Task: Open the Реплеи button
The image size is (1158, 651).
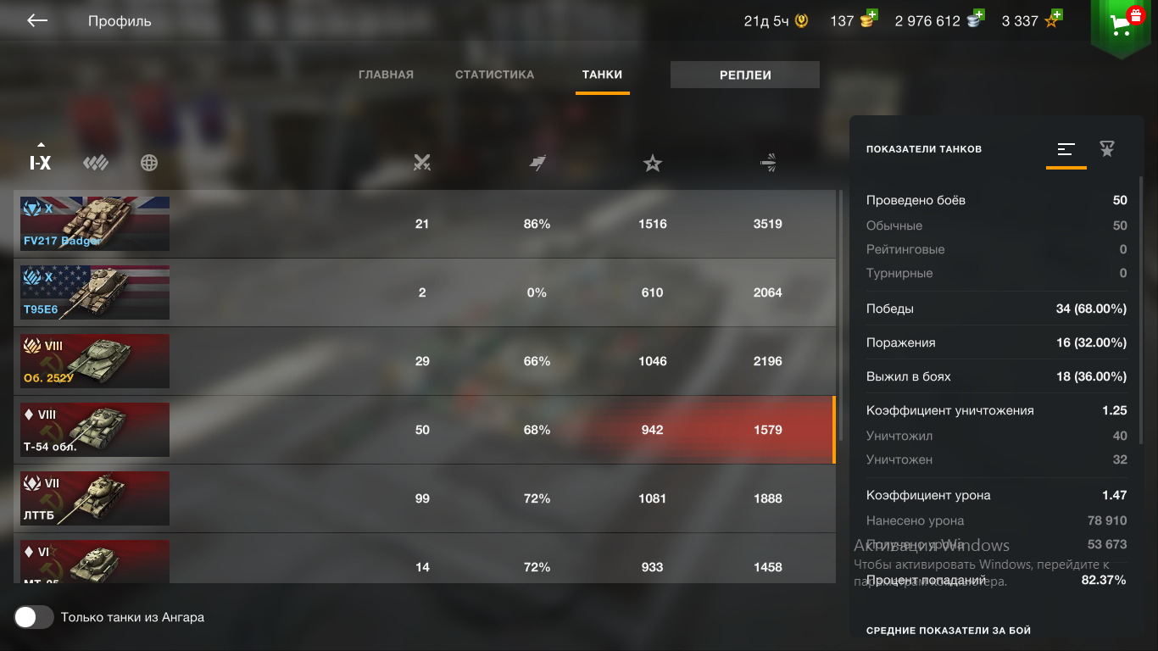Action: tap(745, 75)
